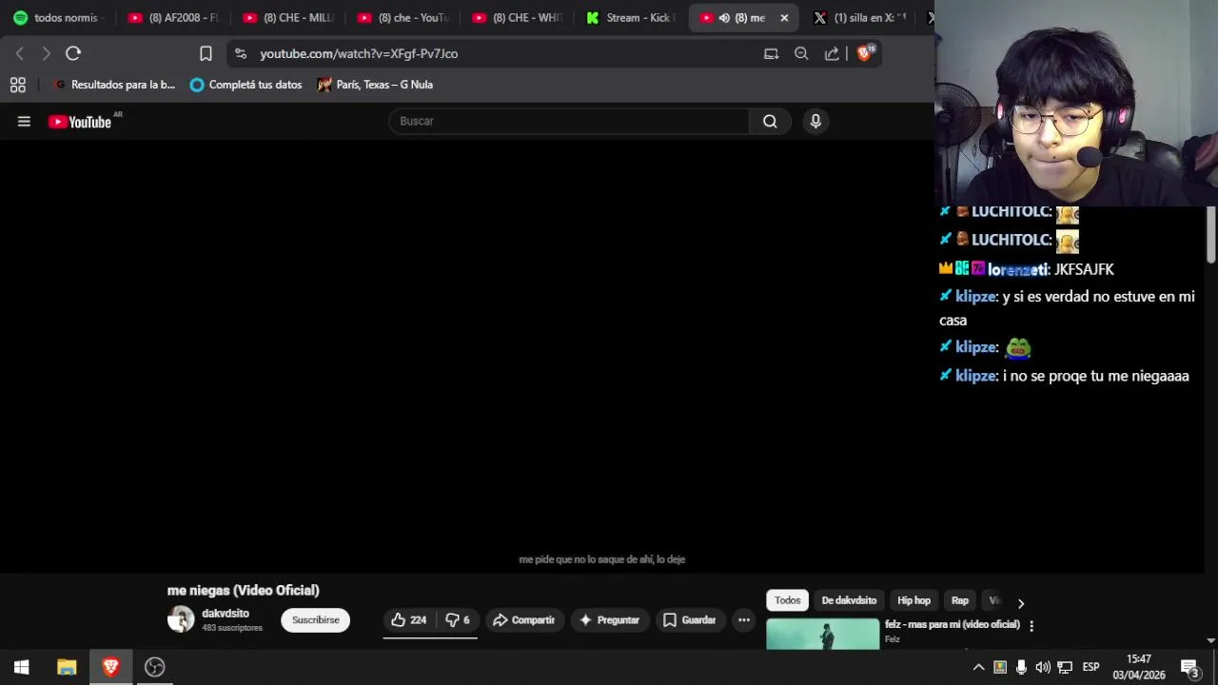The width and height of the screenshot is (1218, 685).
Task: Close the active me niegas tab
Action: 784,17
